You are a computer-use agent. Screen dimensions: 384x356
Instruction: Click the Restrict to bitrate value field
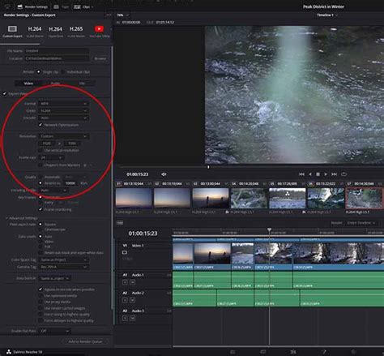pos(71,183)
